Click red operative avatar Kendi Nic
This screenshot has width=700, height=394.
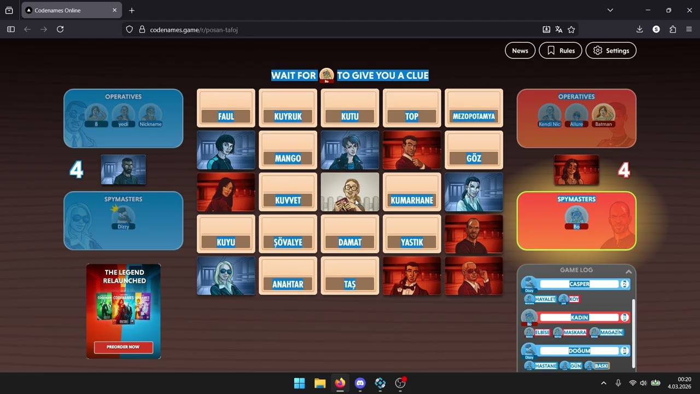click(x=550, y=114)
